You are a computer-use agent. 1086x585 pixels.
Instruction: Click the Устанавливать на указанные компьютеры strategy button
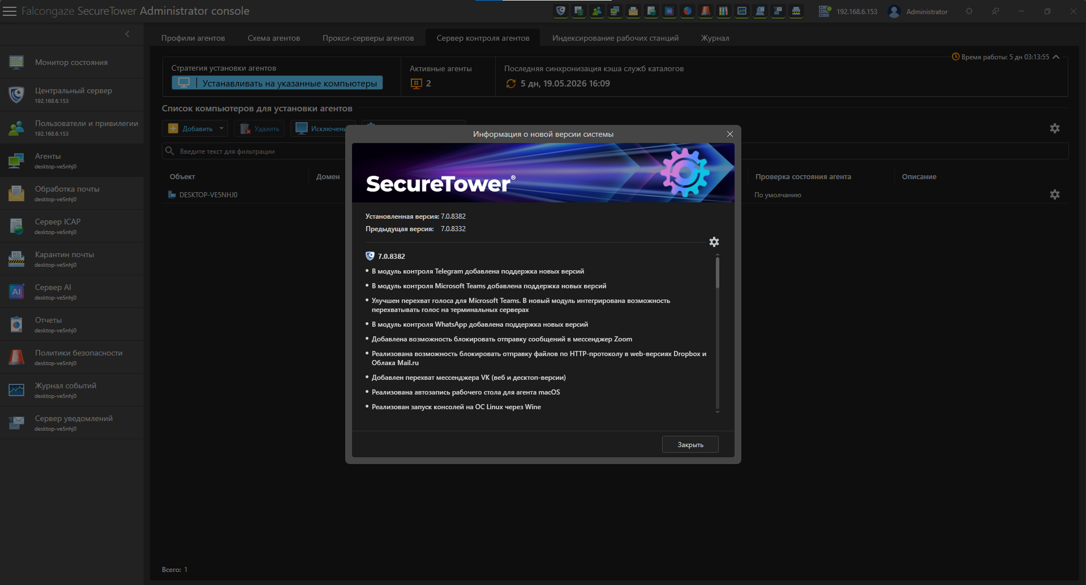click(277, 83)
